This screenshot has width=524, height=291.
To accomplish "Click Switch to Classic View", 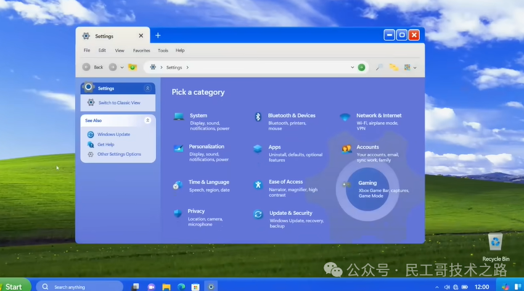I will pyautogui.click(x=120, y=103).
